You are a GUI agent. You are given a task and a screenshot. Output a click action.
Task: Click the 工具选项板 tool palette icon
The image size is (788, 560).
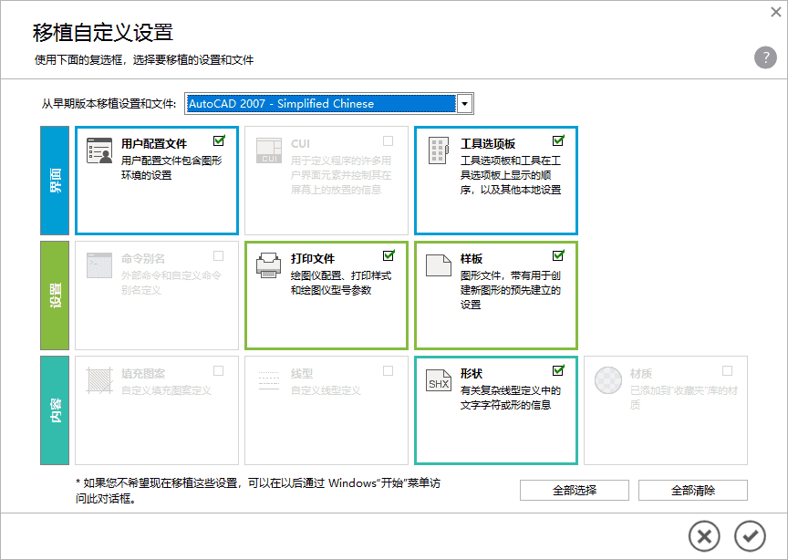click(x=439, y=150)
